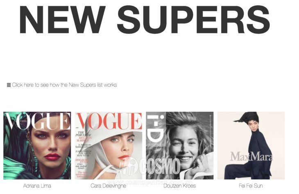Click the Holiday Style text on Vogue cover
The width and height of the screenshot is (299, 194).
pos(82,161)
